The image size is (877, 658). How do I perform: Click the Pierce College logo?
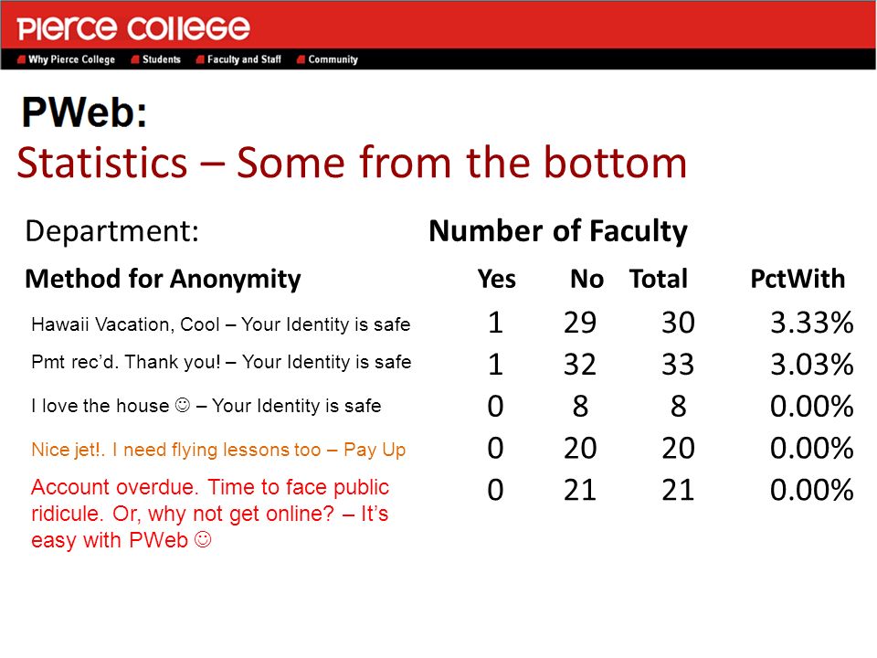click(133, 28)
